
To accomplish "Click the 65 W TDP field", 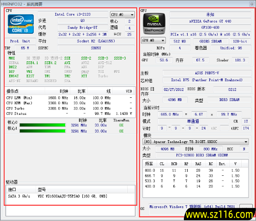I will tap(25, 48).
